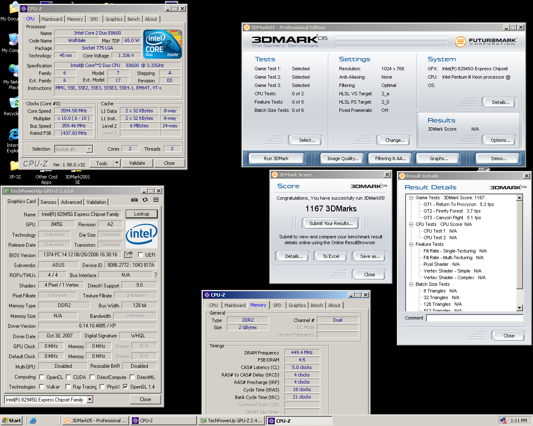Open the GPU-Z hamburger menu icon
The height and width of the screenshot is (426, 533).
tap(156, 200)
